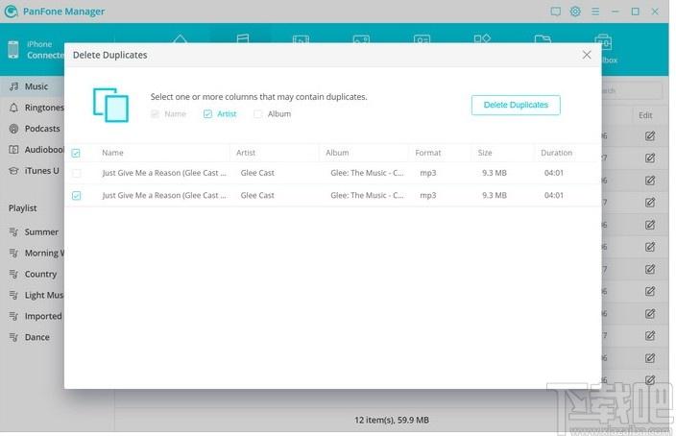Check the first Just Give Me a Reason row
676x436 pixels.
click(x=76, y=174)
